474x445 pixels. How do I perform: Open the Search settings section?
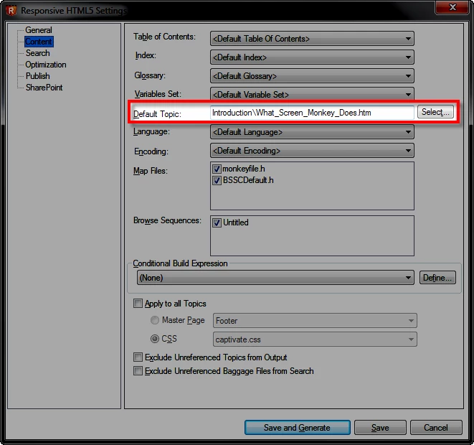tap(38, 53)
